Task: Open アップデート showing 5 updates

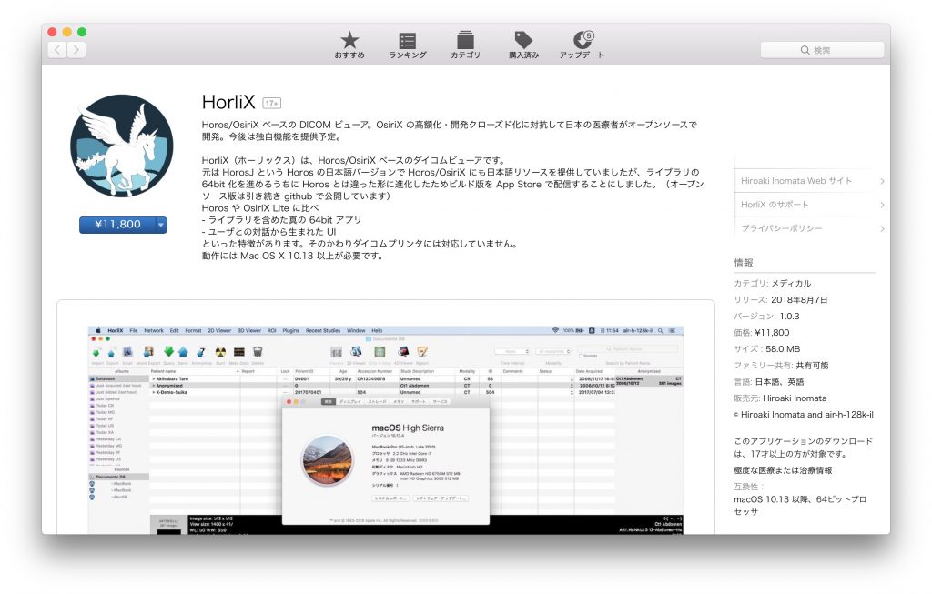Action: click(x=582, y=45)
